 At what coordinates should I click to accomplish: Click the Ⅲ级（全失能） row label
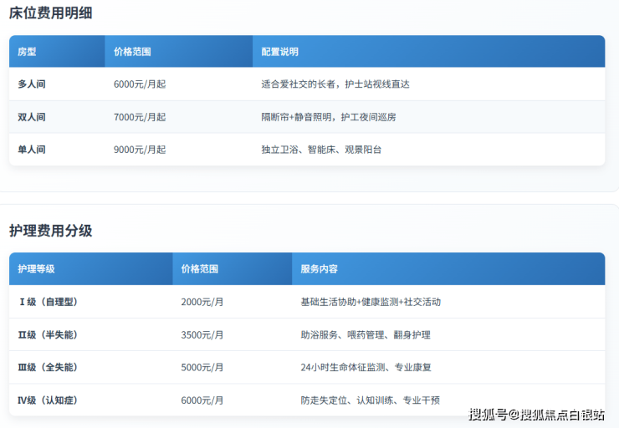coord(48,368)
